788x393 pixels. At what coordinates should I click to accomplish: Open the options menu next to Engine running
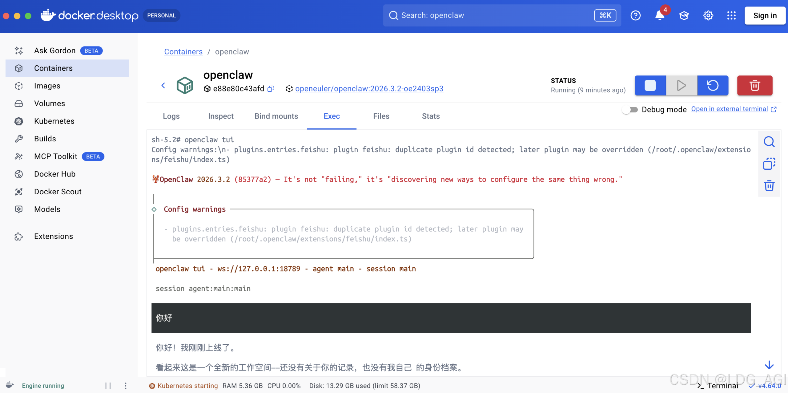[126, 385]
